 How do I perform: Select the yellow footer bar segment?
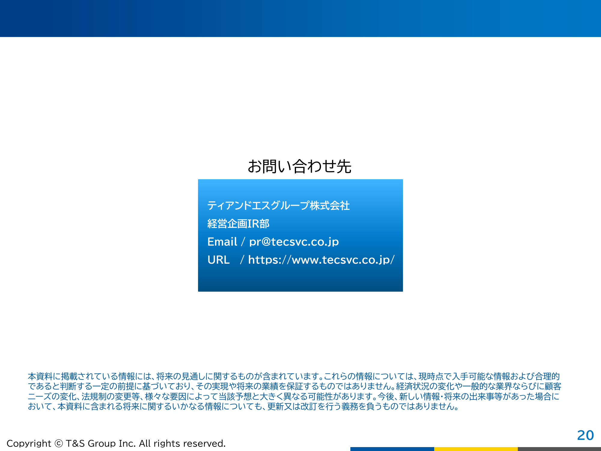(476, 449)
